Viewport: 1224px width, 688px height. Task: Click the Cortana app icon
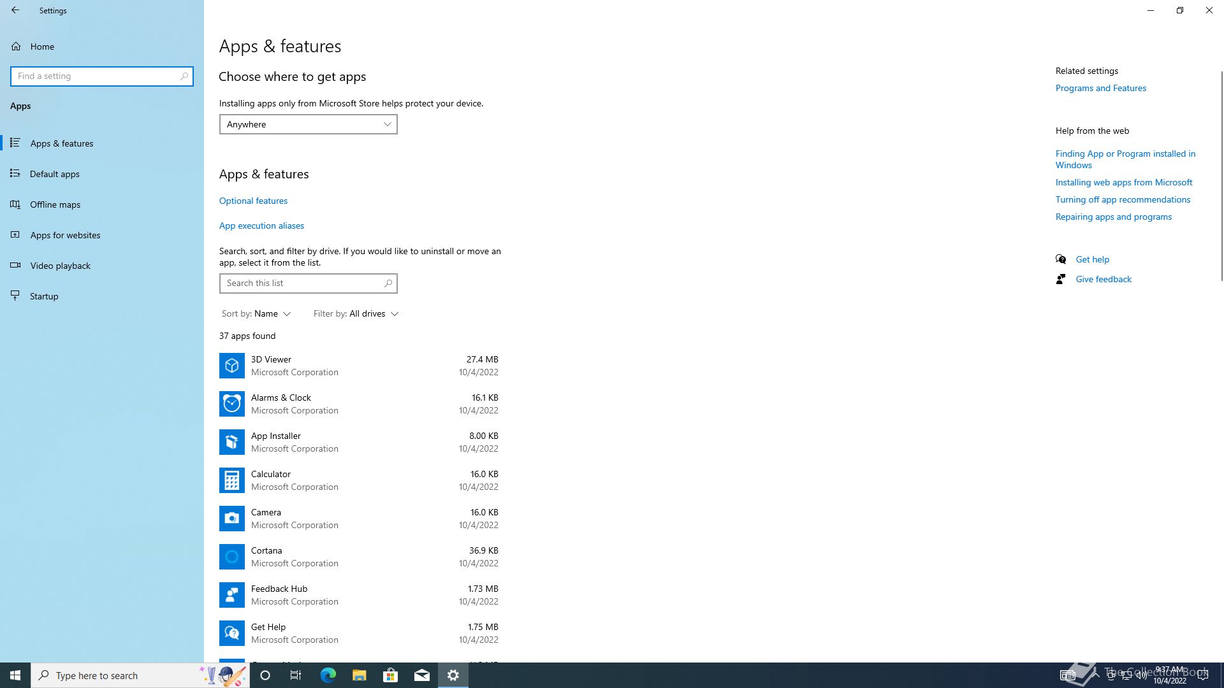pos(232,557)
